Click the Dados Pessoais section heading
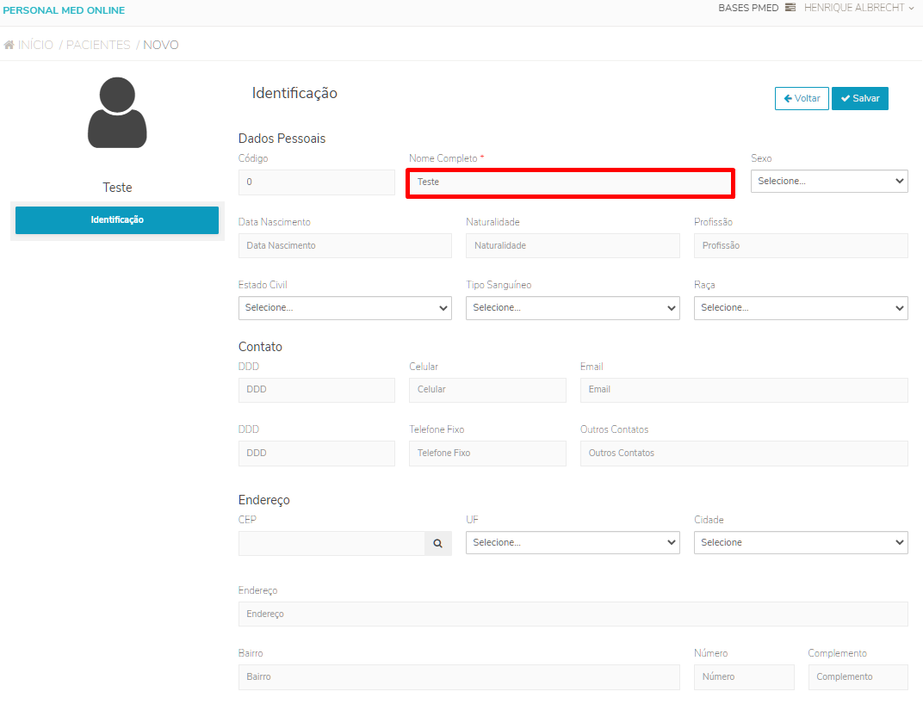Screen dimensions: 923x710 (x=282, y=139)
